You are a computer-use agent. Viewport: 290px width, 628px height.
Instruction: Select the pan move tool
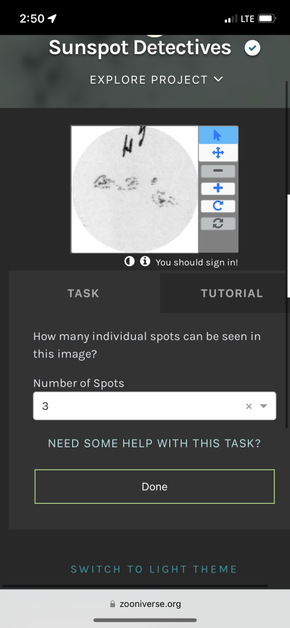(218, 153)
